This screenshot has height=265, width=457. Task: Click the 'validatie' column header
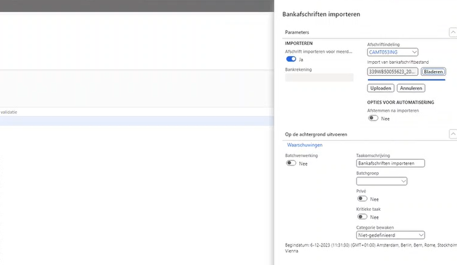coord(9,112)
